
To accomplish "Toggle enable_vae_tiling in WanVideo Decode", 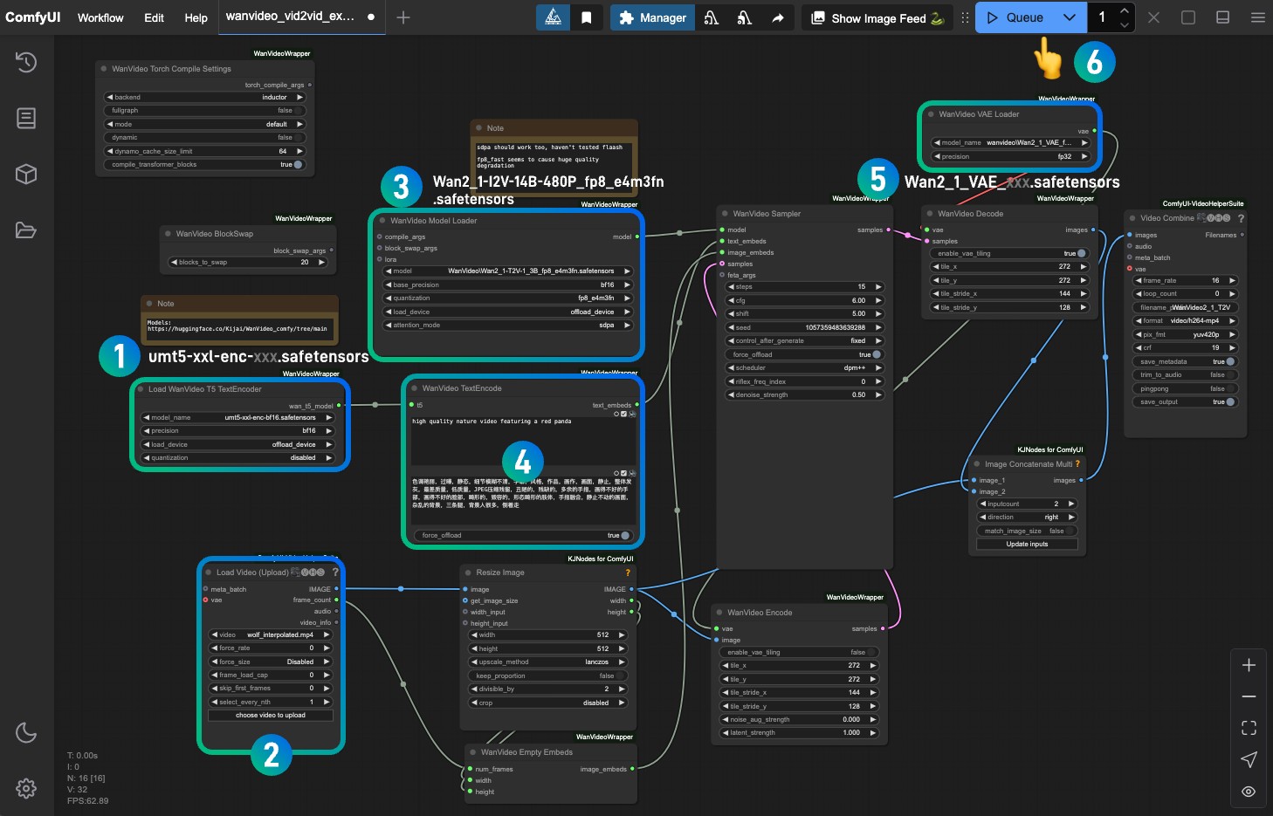I will (1009, 253).
